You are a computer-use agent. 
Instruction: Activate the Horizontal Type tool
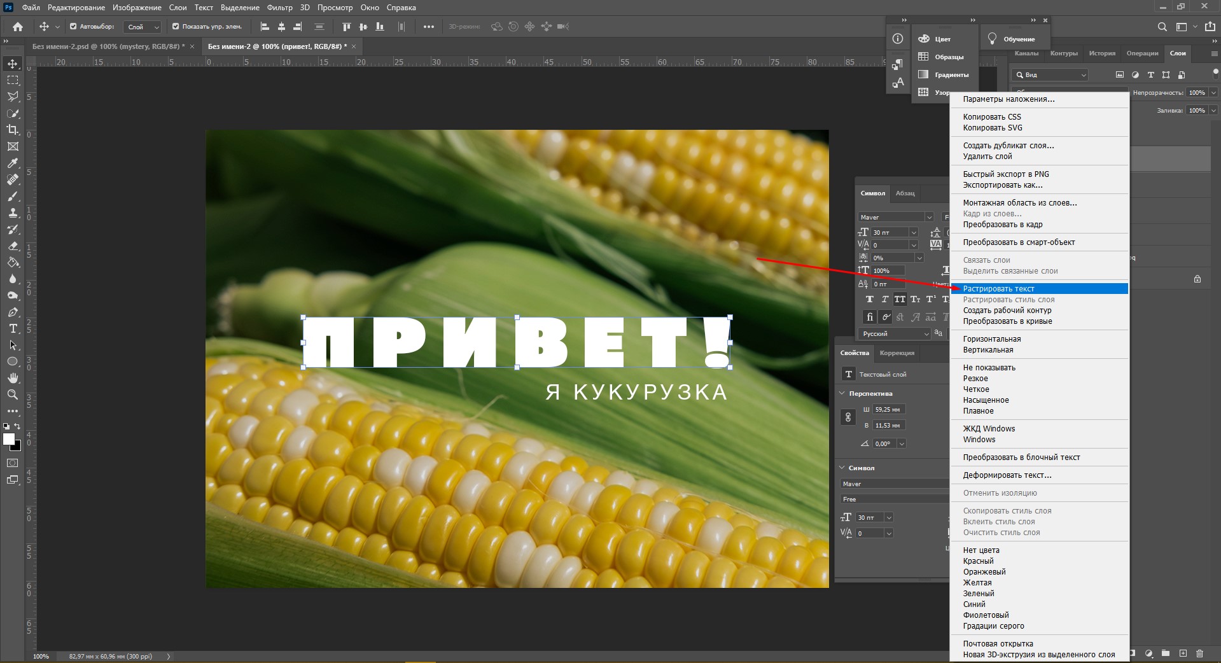[x=13, y=329]
